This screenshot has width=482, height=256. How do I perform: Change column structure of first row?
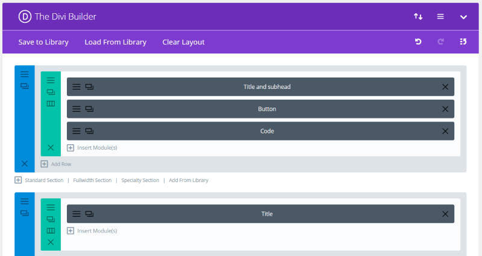click(x=51, y=103)
